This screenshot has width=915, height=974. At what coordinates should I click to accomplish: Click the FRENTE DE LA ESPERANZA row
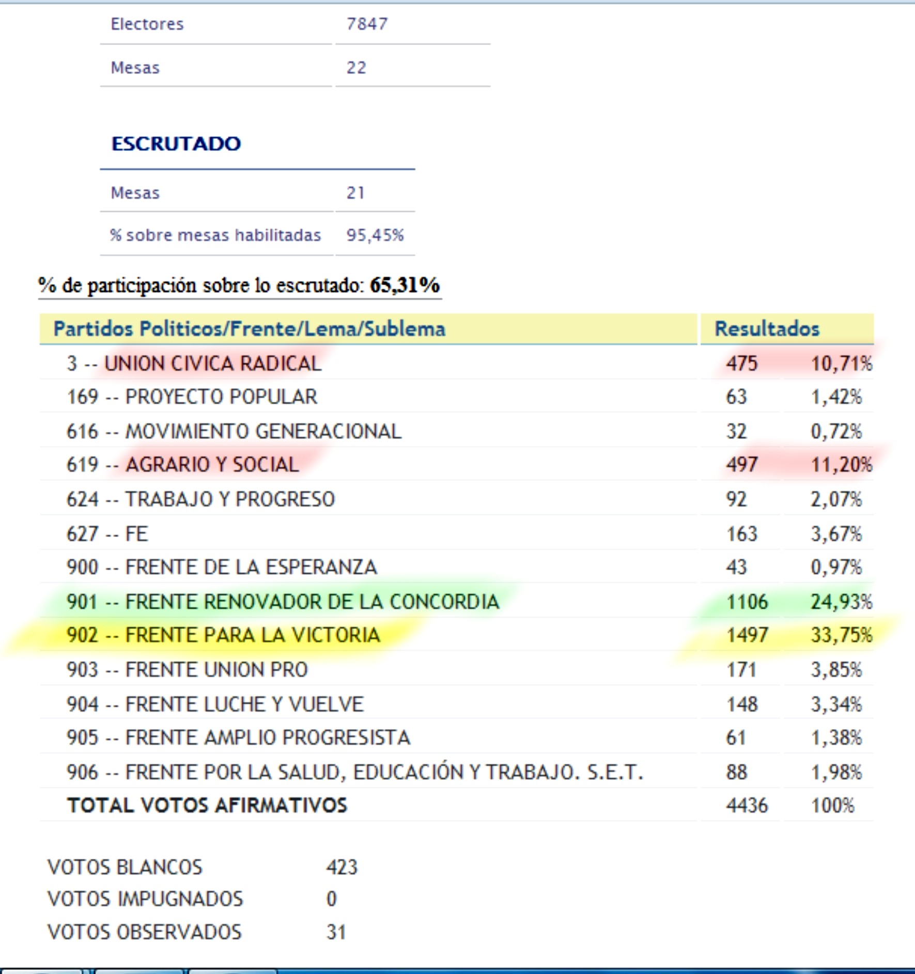click(x=251, y=567)
